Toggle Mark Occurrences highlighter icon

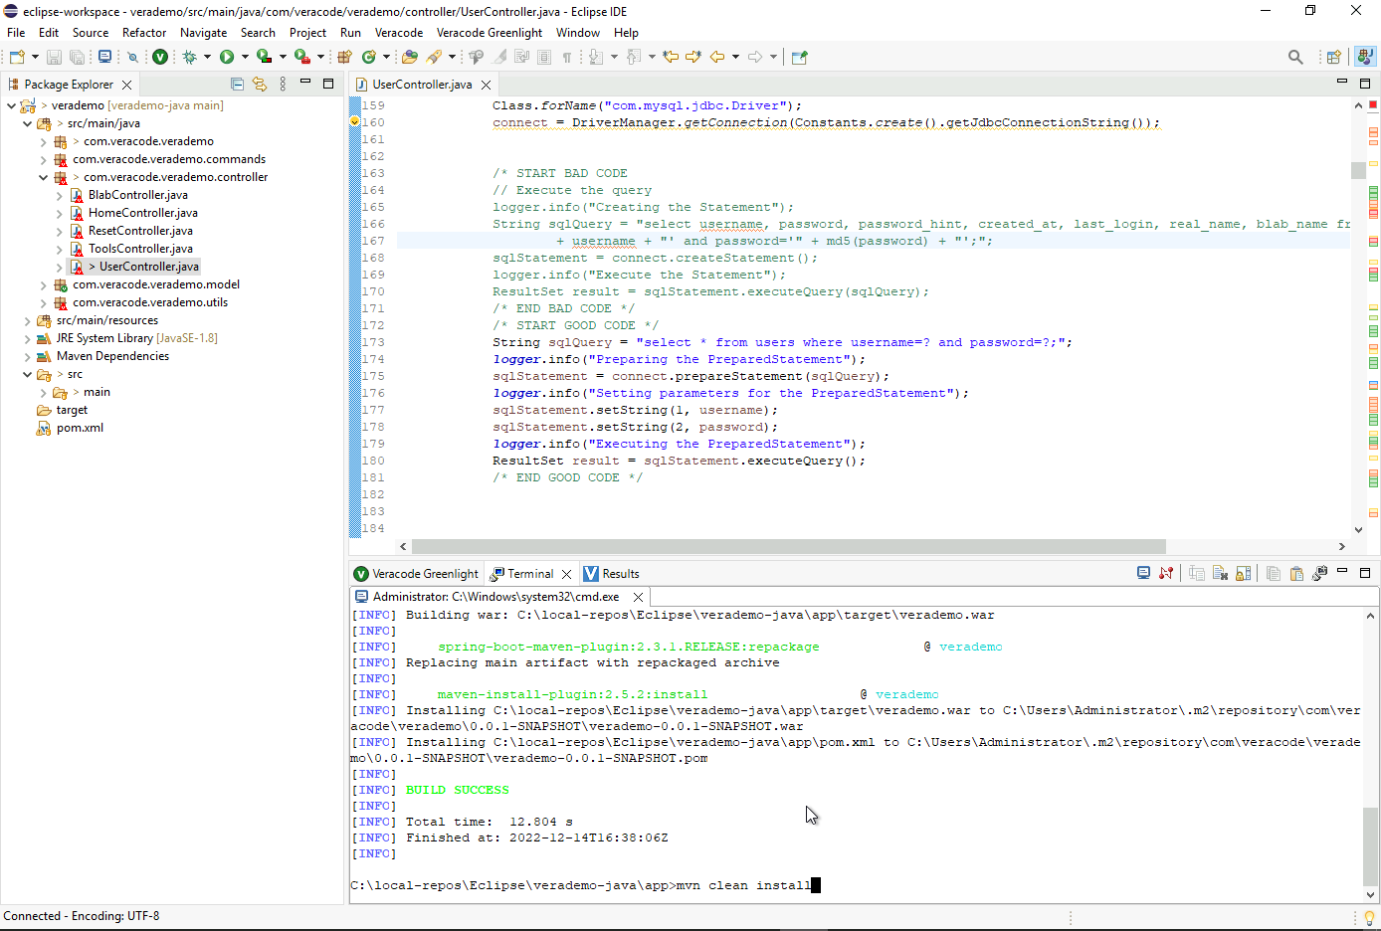click(x=498, y=57)
